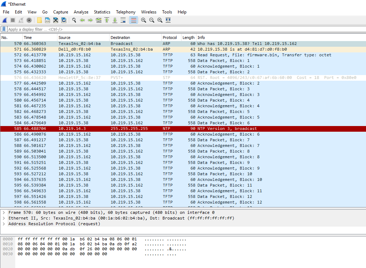Jump to last packet icon
Image resolution: width=366 pixels, height=268 pixels.
coord(115,20)
